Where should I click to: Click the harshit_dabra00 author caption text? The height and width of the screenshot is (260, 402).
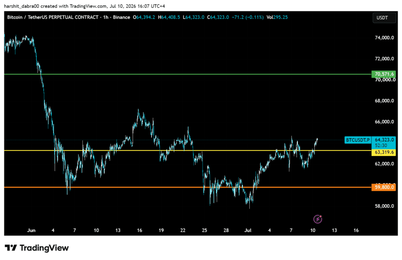(22, 6)
